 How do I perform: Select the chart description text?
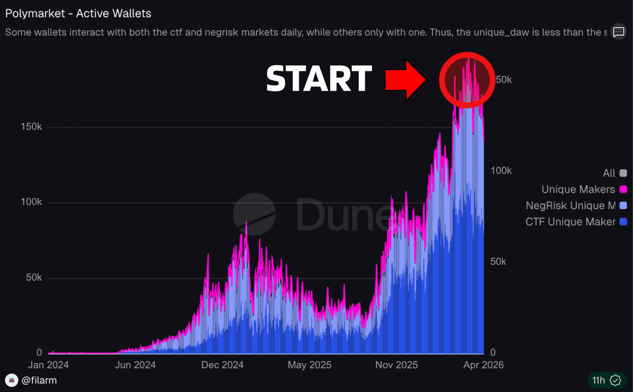(306, 32)
